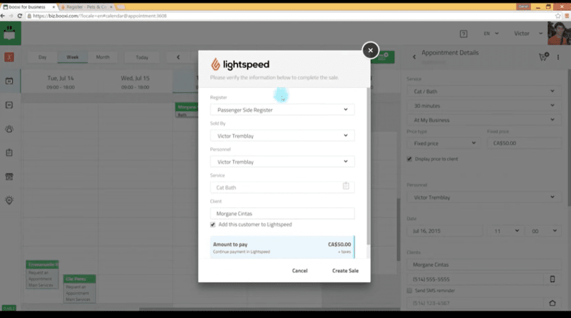Open the Register dropdown
Screen dimensions: 571x318
tap(282, 110)
